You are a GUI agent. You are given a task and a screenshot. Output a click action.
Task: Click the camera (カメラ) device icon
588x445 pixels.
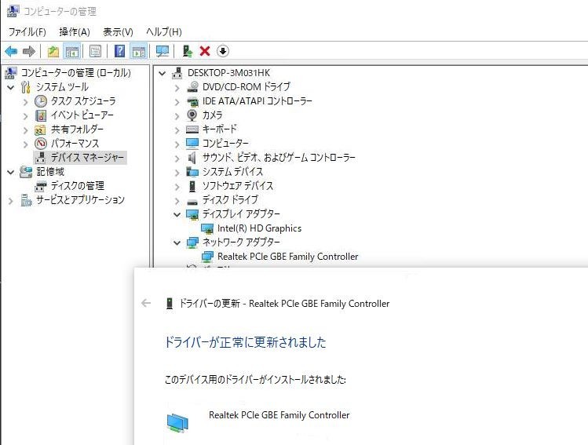[x=192, y=115]
